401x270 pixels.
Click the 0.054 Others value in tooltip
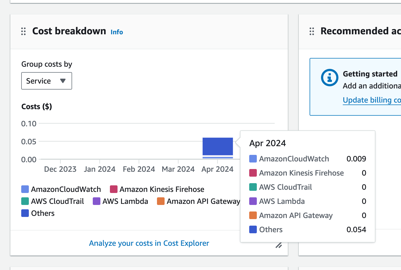click(356, 229)
